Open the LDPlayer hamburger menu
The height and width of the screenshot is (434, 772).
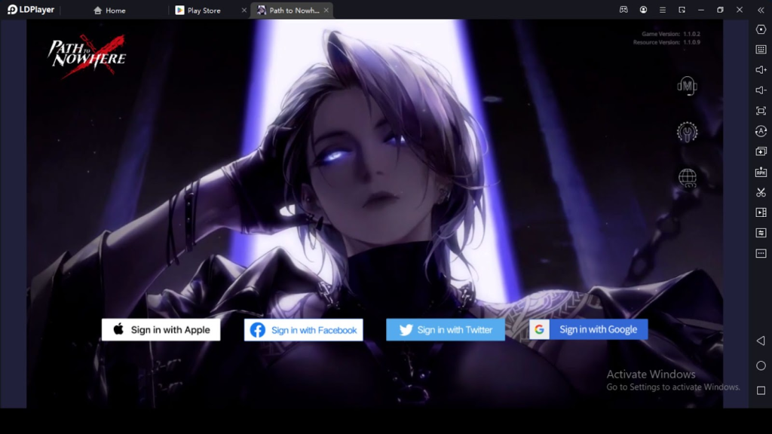pyautogui.click(x=662, y=10)
